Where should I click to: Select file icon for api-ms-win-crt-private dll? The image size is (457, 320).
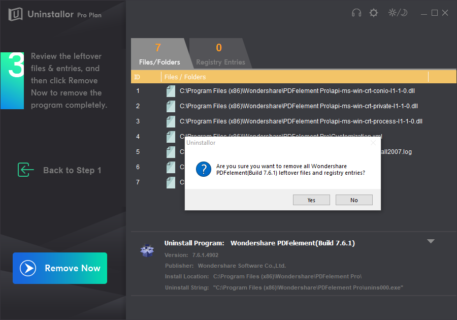171,106
